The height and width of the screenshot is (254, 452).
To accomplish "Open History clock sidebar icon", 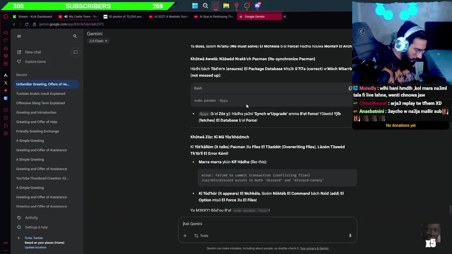I will click(6, 118).
